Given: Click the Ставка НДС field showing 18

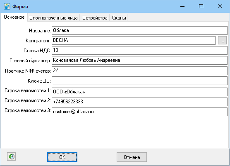Looking at the screenshot, I should [x=139, y=50].
